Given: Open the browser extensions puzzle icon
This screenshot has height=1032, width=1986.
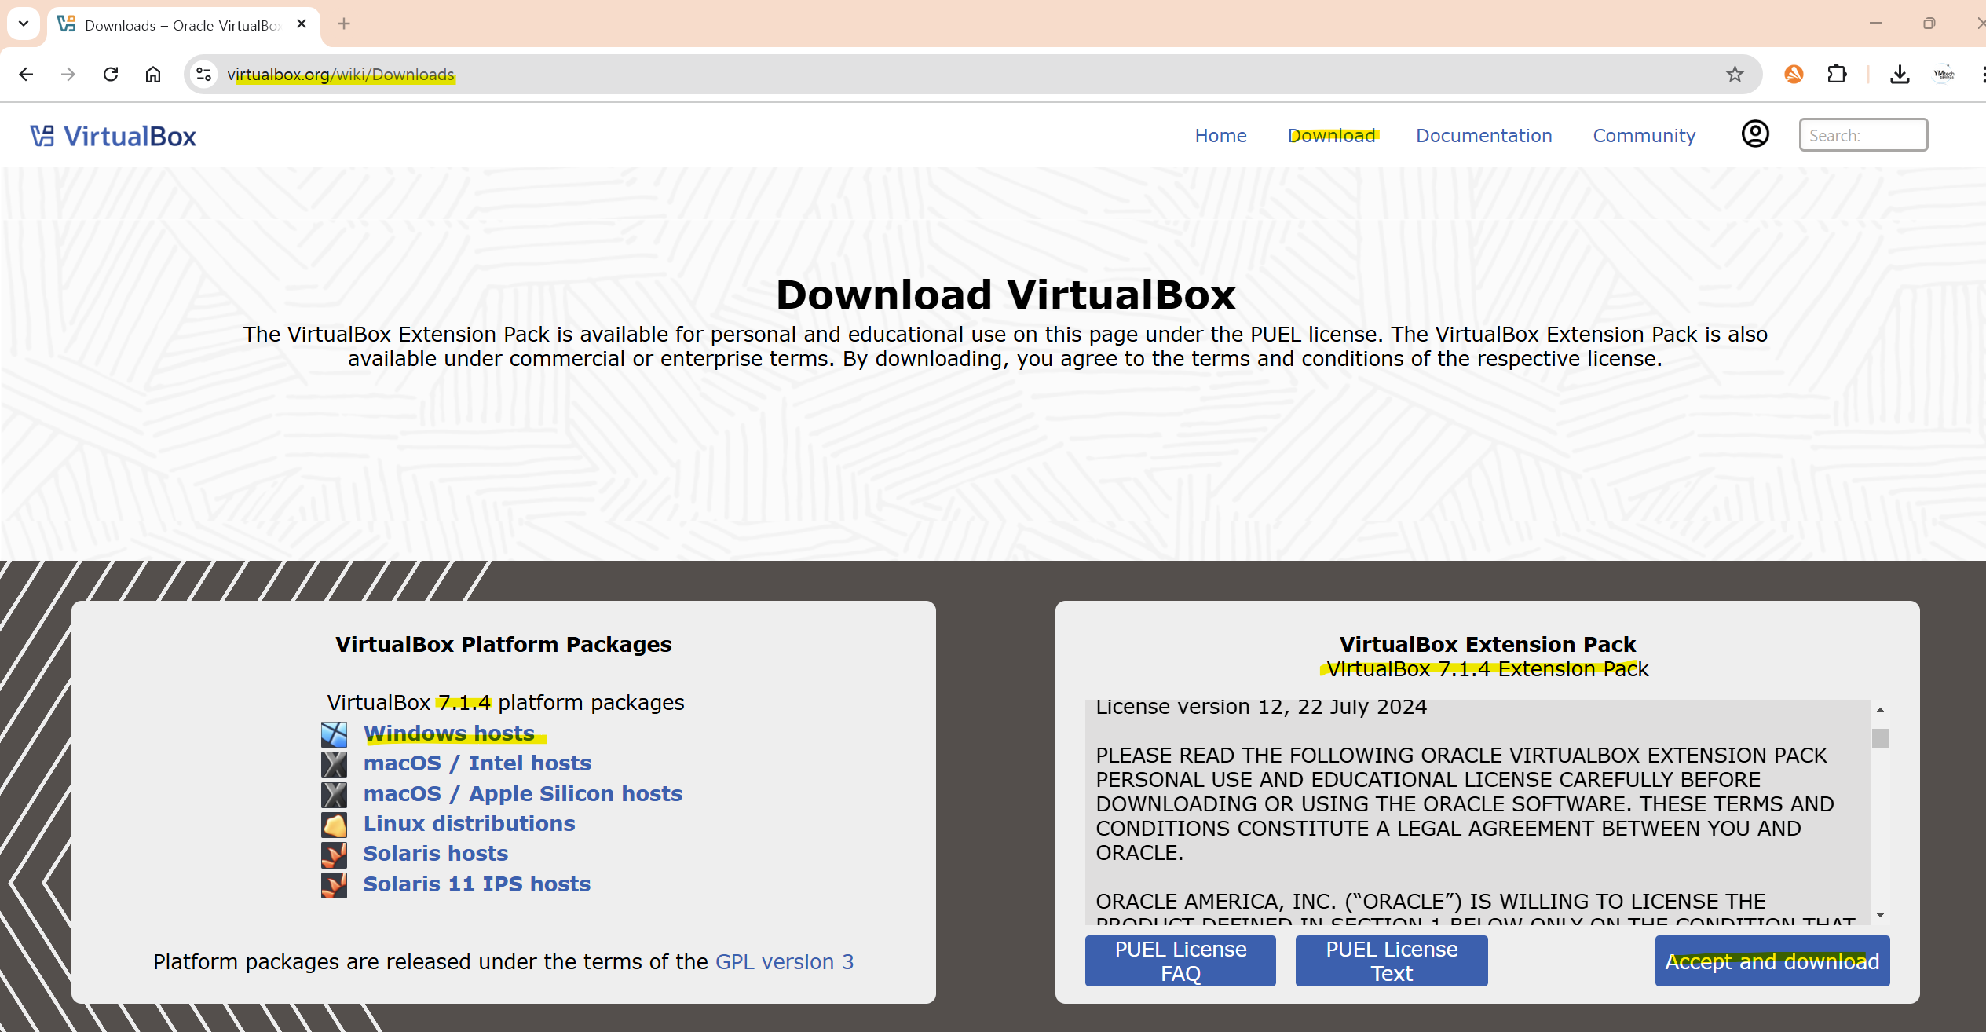Looking at the screenshot, I should pyautogui.click(x=1837, y=75).
